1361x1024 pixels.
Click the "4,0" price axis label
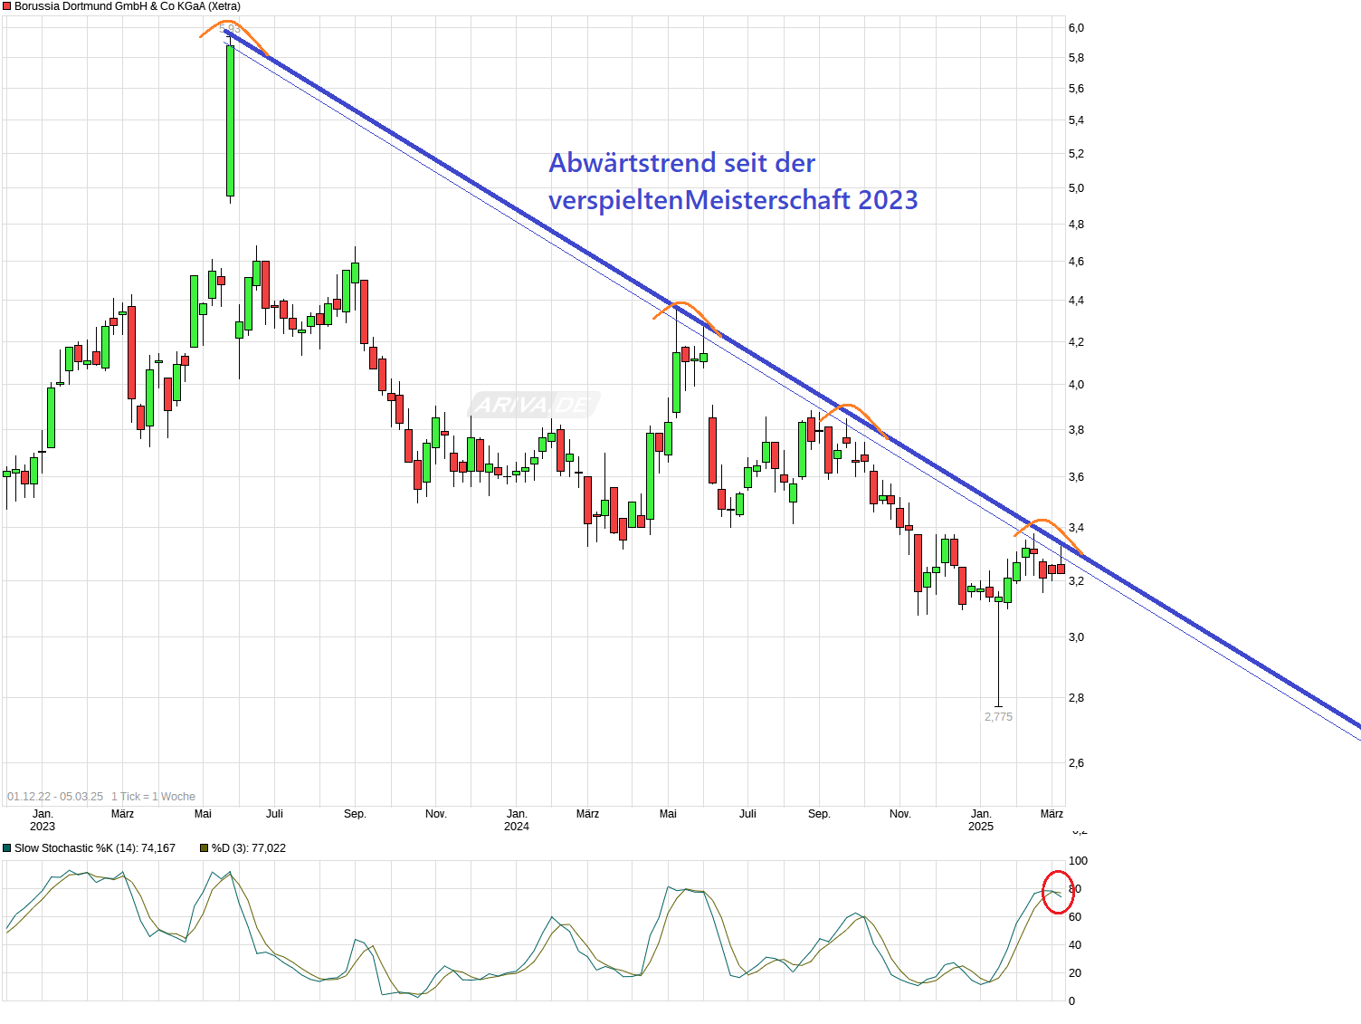pos(1076,385)
